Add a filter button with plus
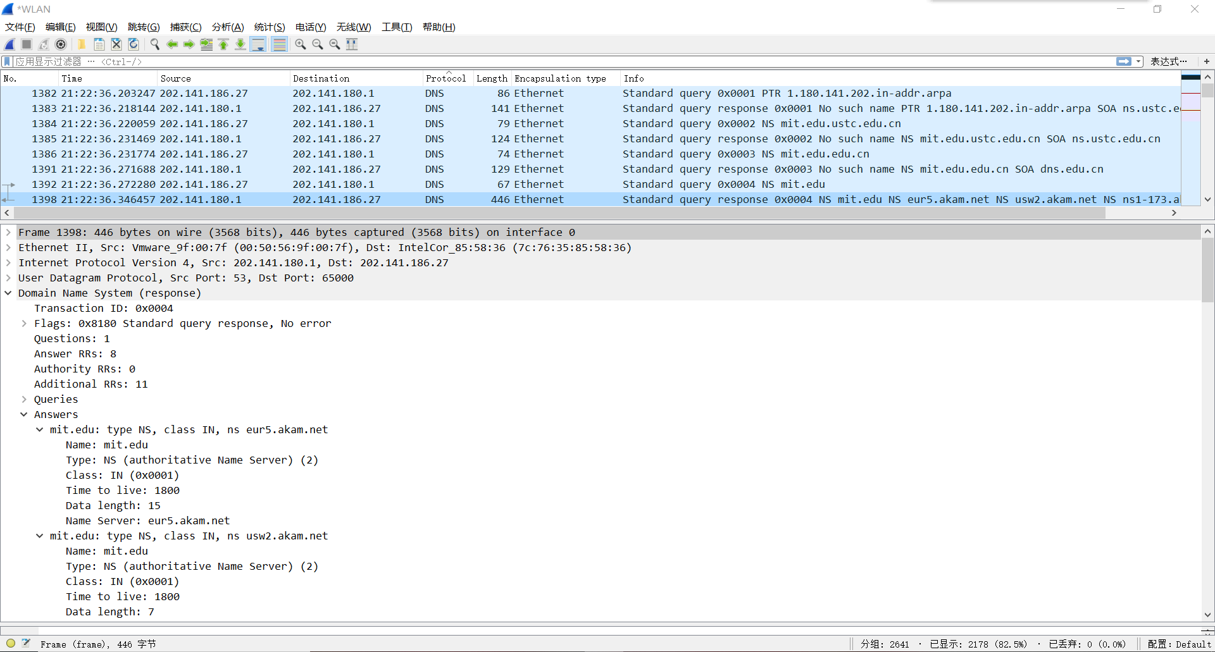 pyautogui.click(x=1206, y=61)
